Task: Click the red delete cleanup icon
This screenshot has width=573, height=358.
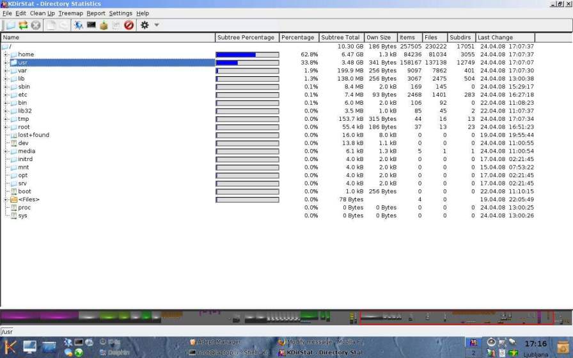Action: pyautogui.click(x=129, y=25)
